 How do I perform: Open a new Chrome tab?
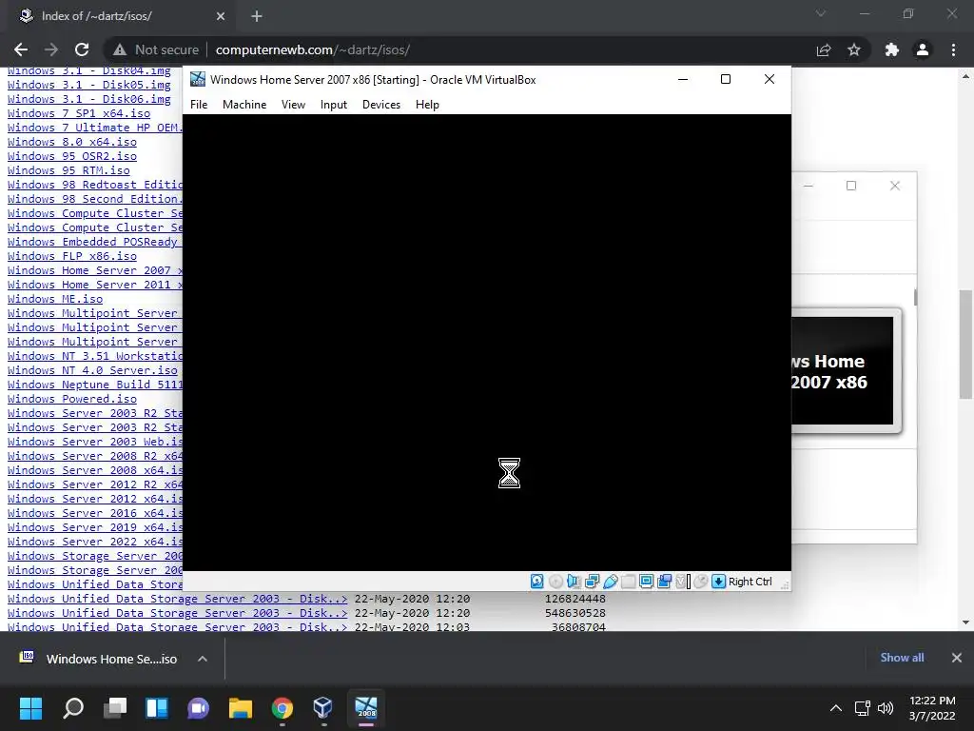pos(257,16)
